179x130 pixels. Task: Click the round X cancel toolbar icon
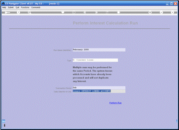(172, 12)
